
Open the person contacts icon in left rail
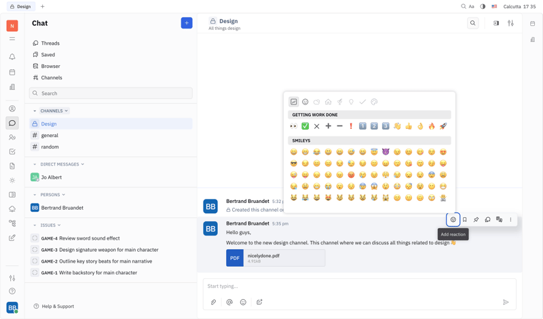pyautogui.click(x=12, y=109)
